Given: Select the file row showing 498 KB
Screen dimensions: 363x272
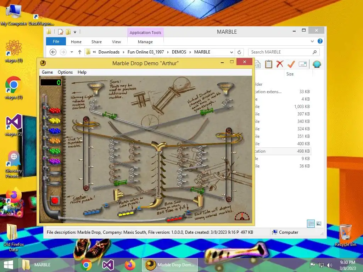Looking at the screenshot, I should click(x=283, y=151).
